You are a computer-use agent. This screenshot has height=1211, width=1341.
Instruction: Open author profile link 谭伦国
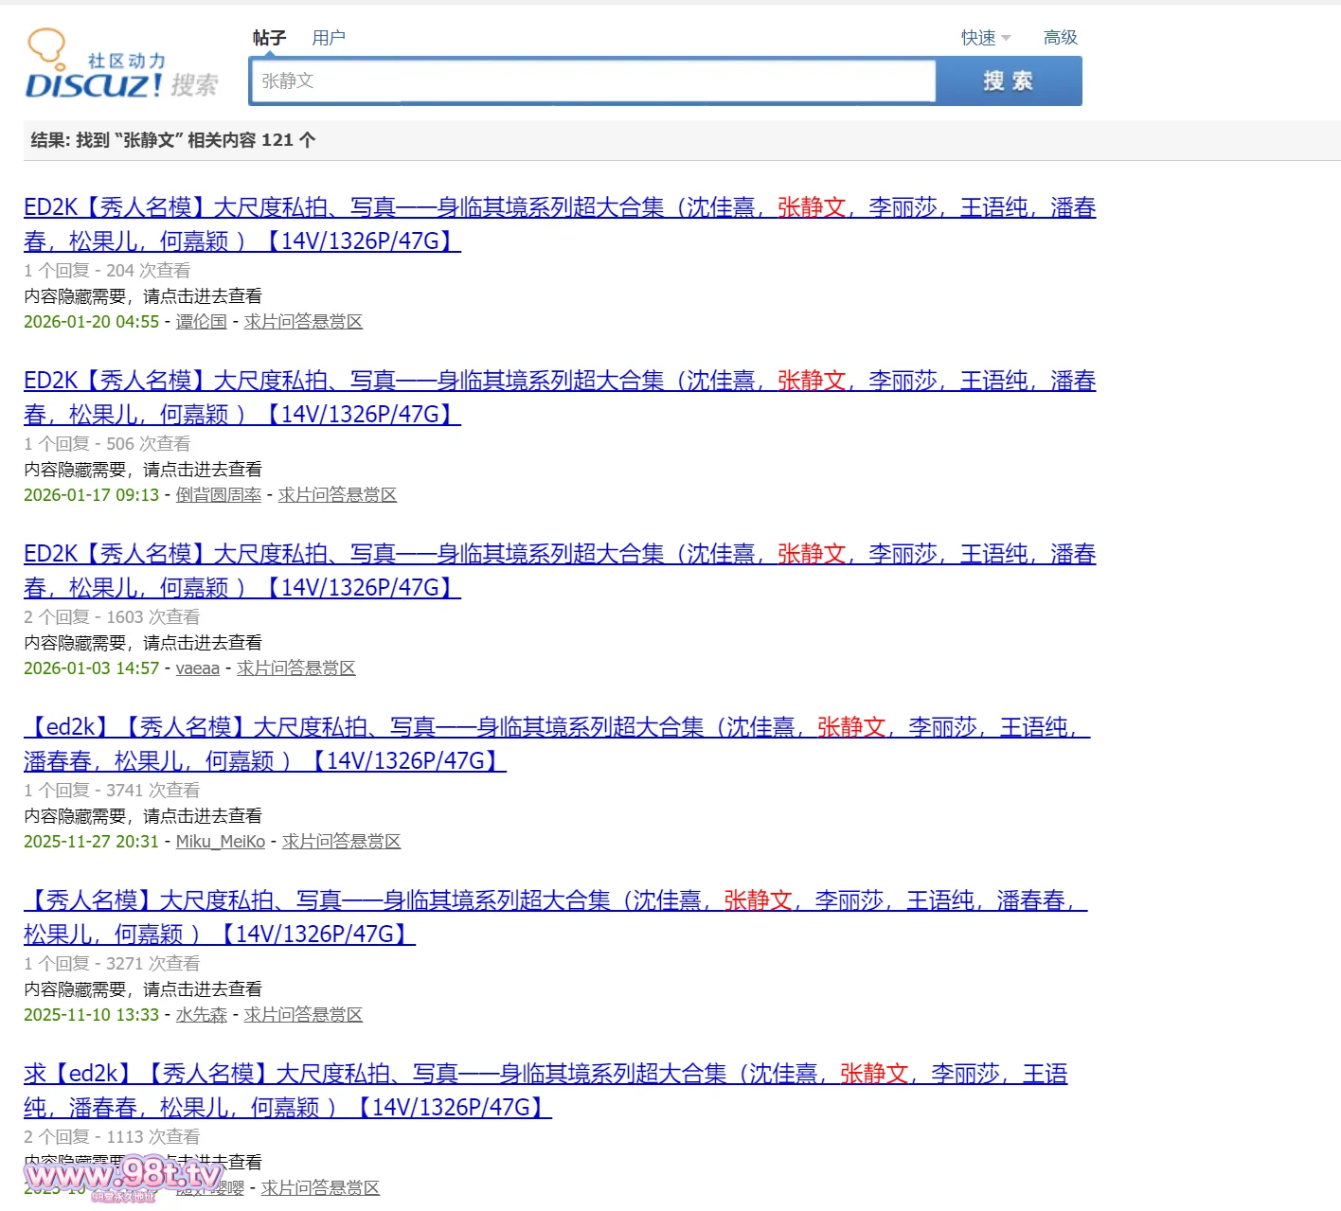pyautogui.click(x=201, y=322)
